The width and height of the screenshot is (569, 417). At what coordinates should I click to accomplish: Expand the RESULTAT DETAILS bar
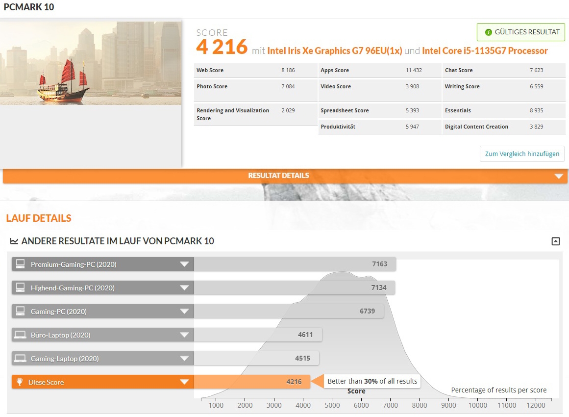coord(284,176)
